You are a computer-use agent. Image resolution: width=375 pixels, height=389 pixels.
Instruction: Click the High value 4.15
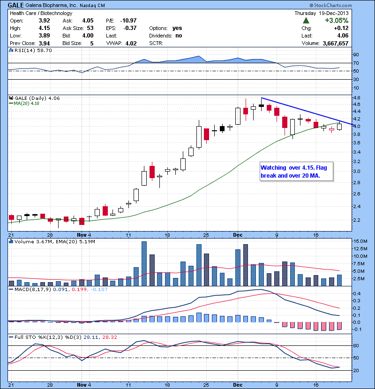(44, 28)
